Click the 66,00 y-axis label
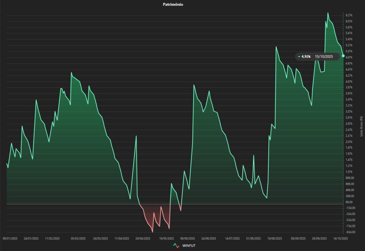The height and width of the screenshot is (251, 365). [349, 202]
